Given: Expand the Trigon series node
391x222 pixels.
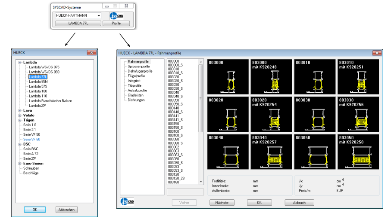Looking at the screenshot, I should [x=20, y=120].
